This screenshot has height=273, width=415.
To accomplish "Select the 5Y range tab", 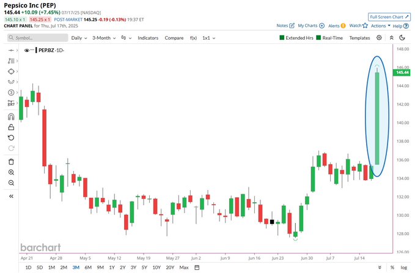I will pos(144,268).
